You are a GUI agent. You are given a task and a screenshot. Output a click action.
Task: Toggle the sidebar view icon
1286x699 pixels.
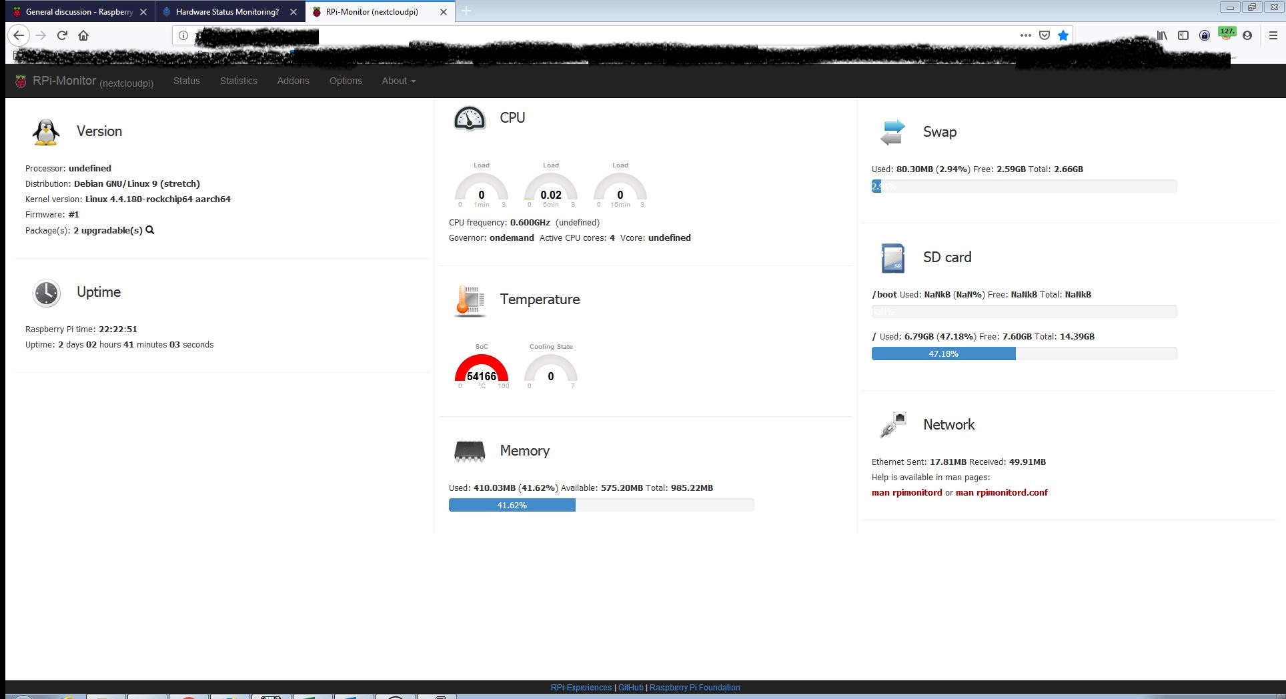(x=1183, y=35)
